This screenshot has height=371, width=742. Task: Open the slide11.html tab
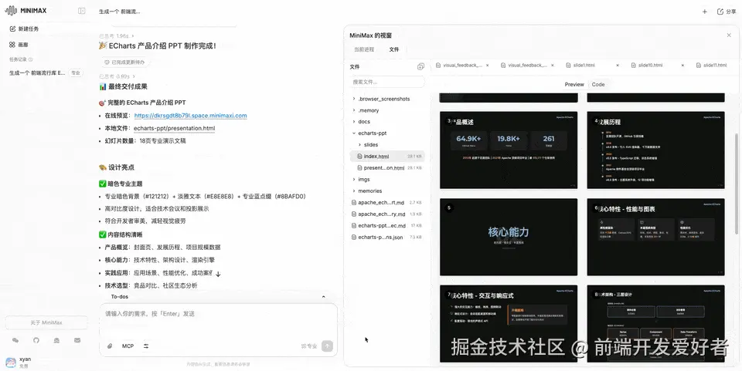click(x=712, y=66)
